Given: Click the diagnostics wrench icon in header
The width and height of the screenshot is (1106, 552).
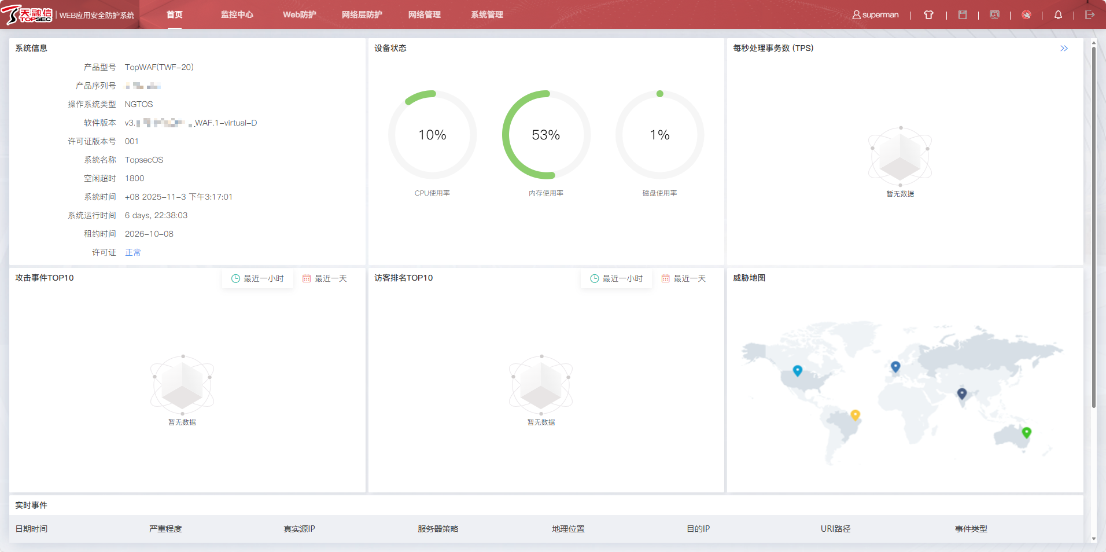Looking at the screenshot, I should point(1027,14).
